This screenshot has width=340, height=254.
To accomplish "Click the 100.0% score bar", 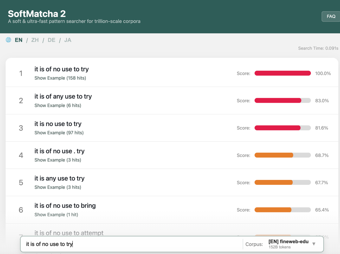I will (283, 73).
